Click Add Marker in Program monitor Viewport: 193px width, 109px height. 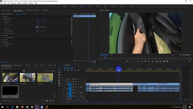coord(127,61)
